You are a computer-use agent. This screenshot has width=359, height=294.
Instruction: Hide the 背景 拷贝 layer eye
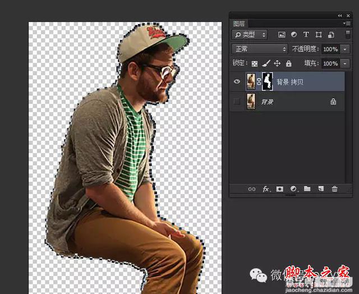point(237,81)
